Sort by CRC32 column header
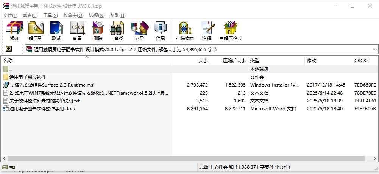379x174 pixels. click(x=365, y=61)
